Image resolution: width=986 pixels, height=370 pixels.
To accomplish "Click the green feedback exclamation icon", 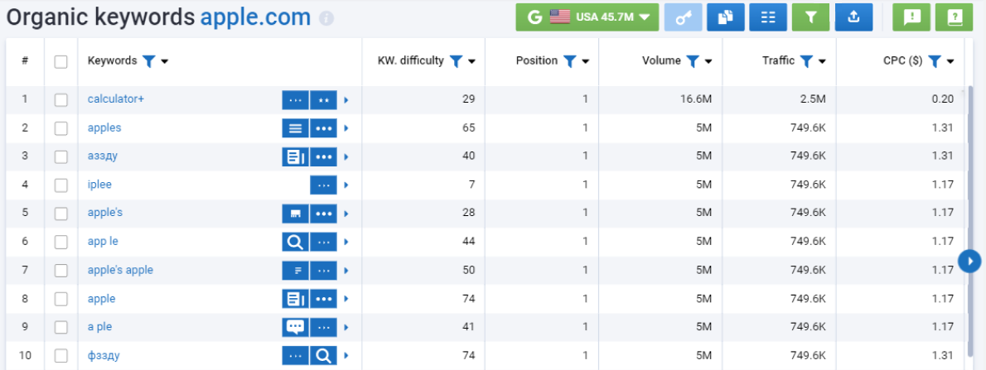I will 911,17.
